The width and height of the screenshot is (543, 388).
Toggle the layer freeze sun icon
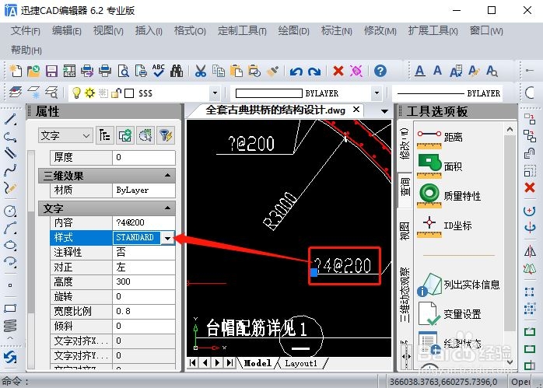89,93
